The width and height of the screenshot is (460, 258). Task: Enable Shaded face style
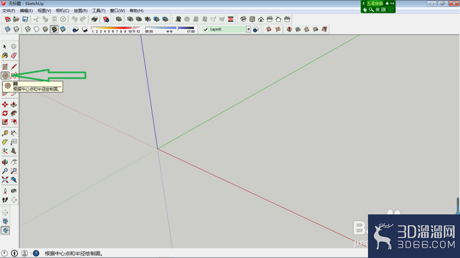(x=45, y=29)
